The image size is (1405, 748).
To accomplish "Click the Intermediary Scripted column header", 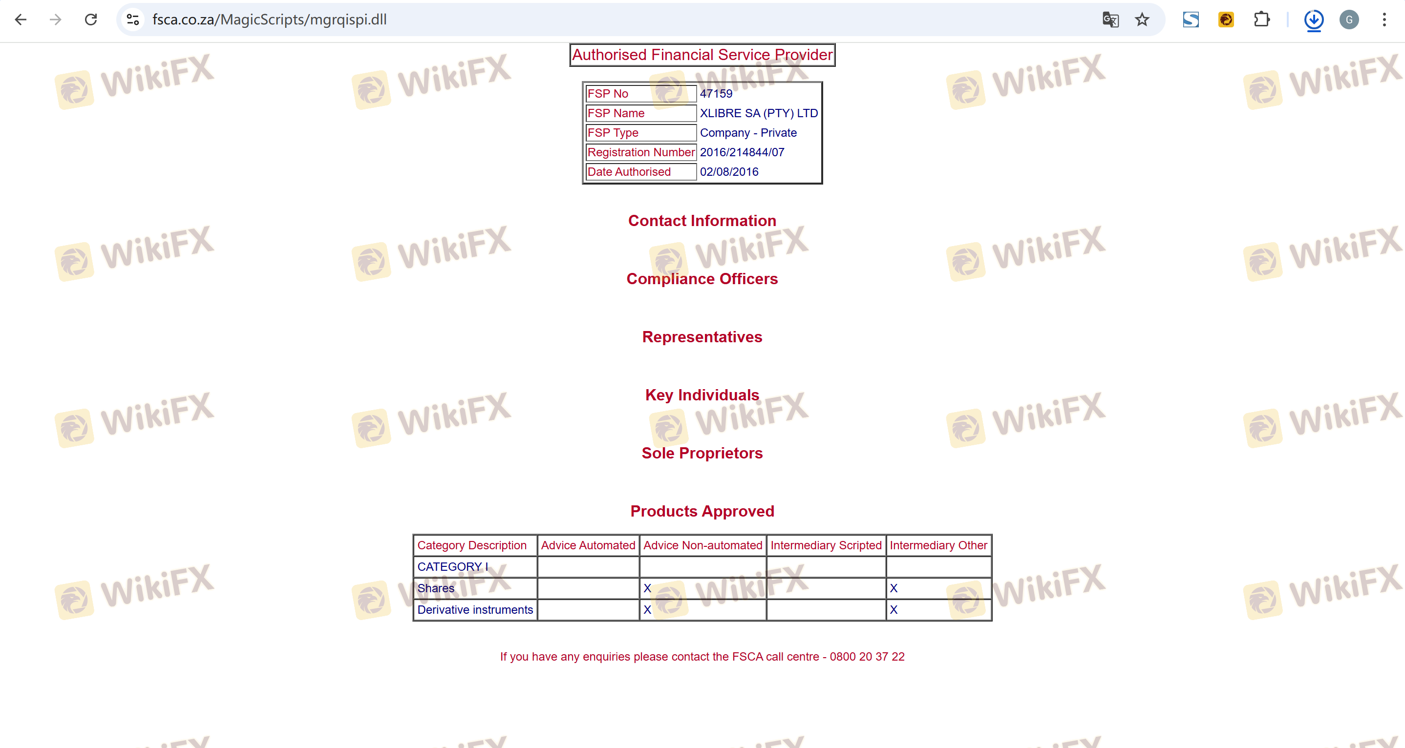I will coord(826,546).
